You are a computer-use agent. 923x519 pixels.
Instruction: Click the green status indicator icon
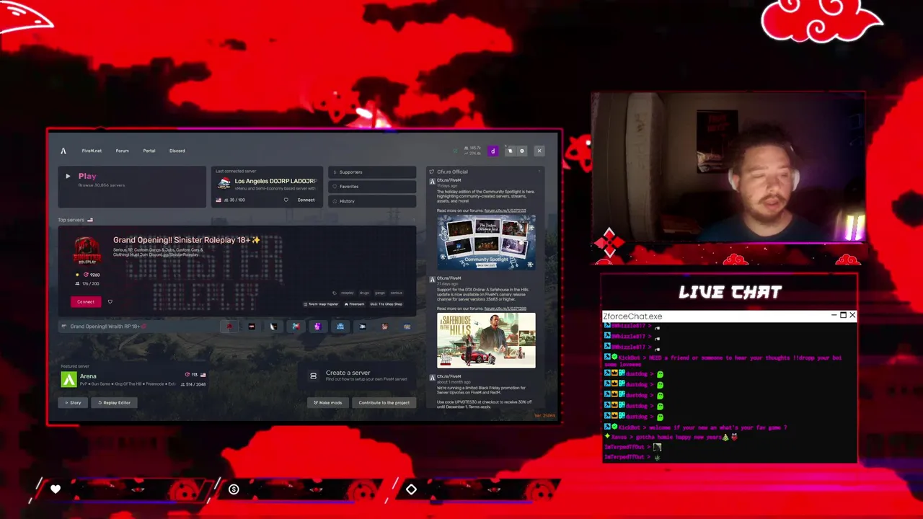455,151
